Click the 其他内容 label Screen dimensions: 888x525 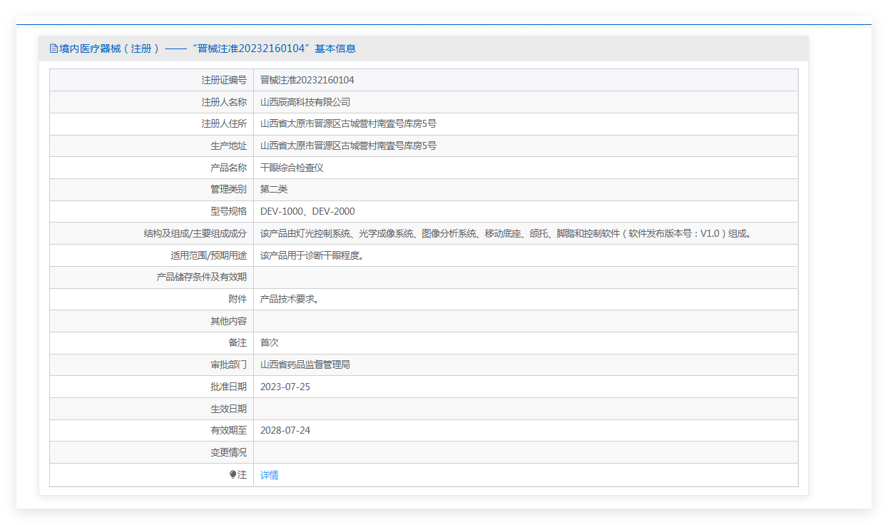(228, 322)
